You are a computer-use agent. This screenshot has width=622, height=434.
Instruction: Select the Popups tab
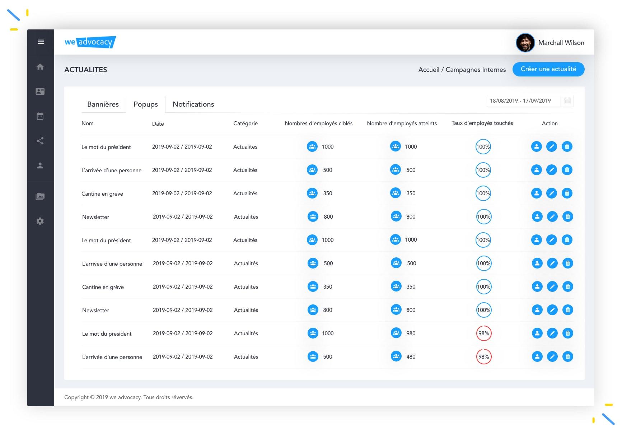[146, 104]
